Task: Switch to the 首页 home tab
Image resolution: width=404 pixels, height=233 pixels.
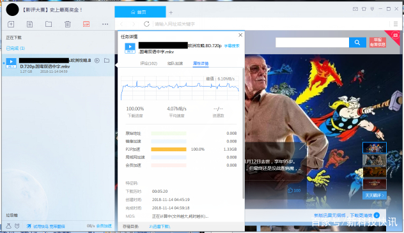Action: click(x=140, y=12)
